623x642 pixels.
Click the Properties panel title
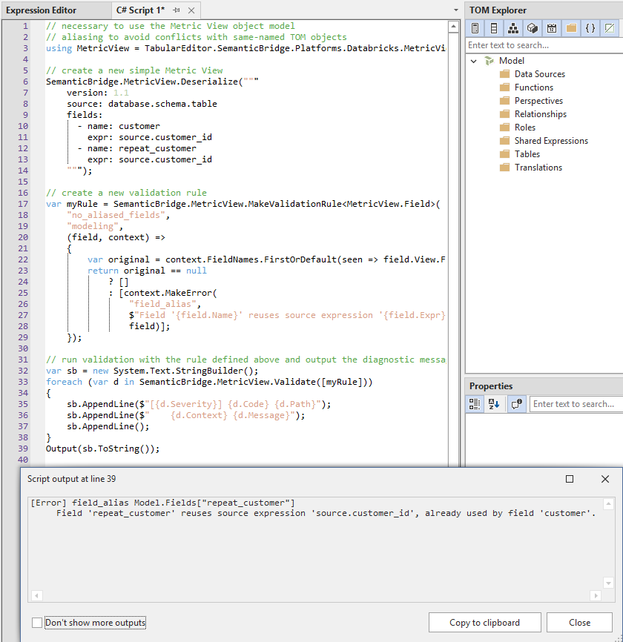(491, 386)
